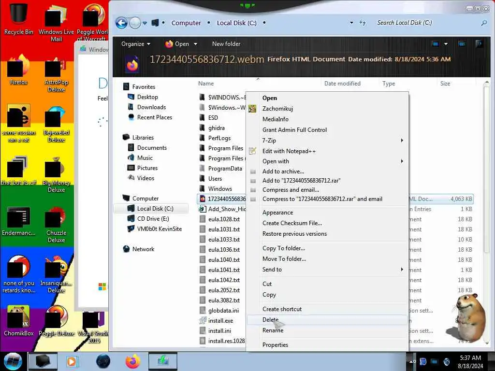495x371 pixels.
Task: Select the PerfLogs folder icon
Action: 202,138
